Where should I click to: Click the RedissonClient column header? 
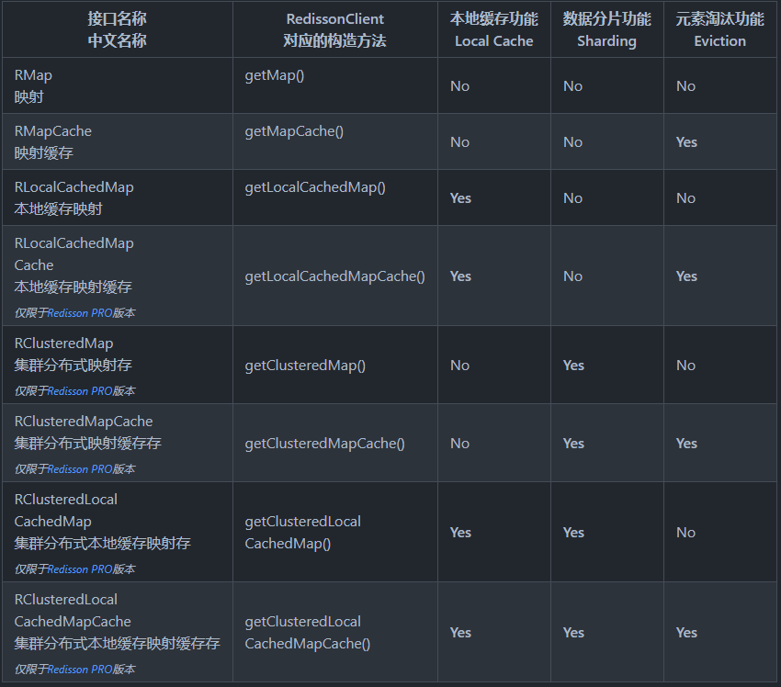pos(334,29)
